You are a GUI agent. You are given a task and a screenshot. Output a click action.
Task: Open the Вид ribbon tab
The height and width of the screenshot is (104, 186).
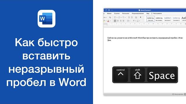(148, 14)
